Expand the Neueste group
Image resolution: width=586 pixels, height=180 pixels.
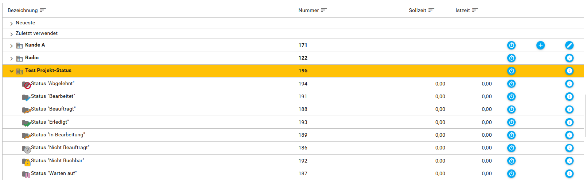12,23
